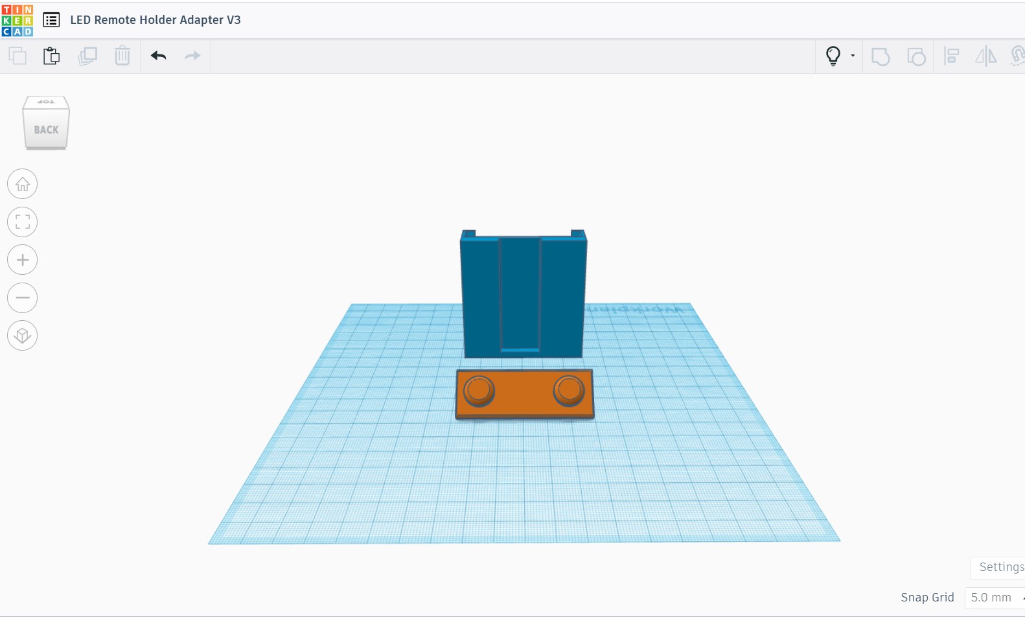Click the Duplicate and repeat icon
The width and height of the screenshot is (1025, 617).
(x=87, y=56)
